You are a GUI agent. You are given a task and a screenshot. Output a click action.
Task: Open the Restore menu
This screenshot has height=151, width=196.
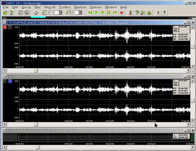point(80,7)
